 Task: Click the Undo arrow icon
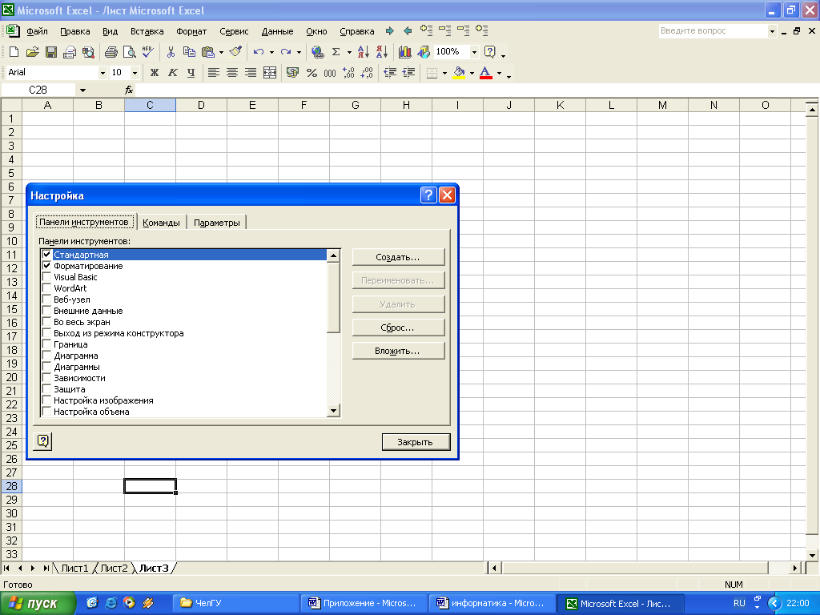click(x=259, y=51)
